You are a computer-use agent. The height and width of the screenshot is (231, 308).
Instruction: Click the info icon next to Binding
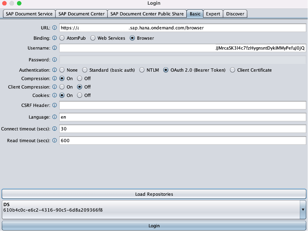(x=55, y=38)
